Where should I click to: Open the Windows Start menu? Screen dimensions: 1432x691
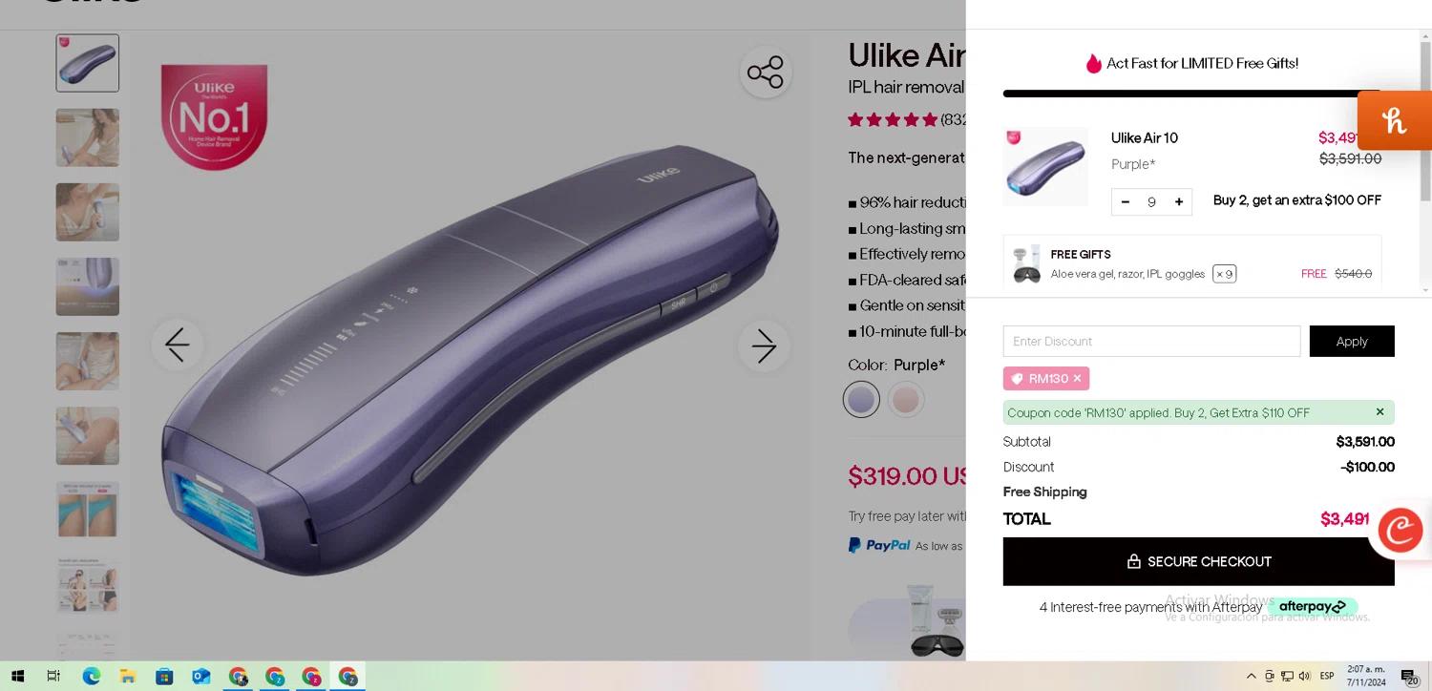click(x=17, y=676)
